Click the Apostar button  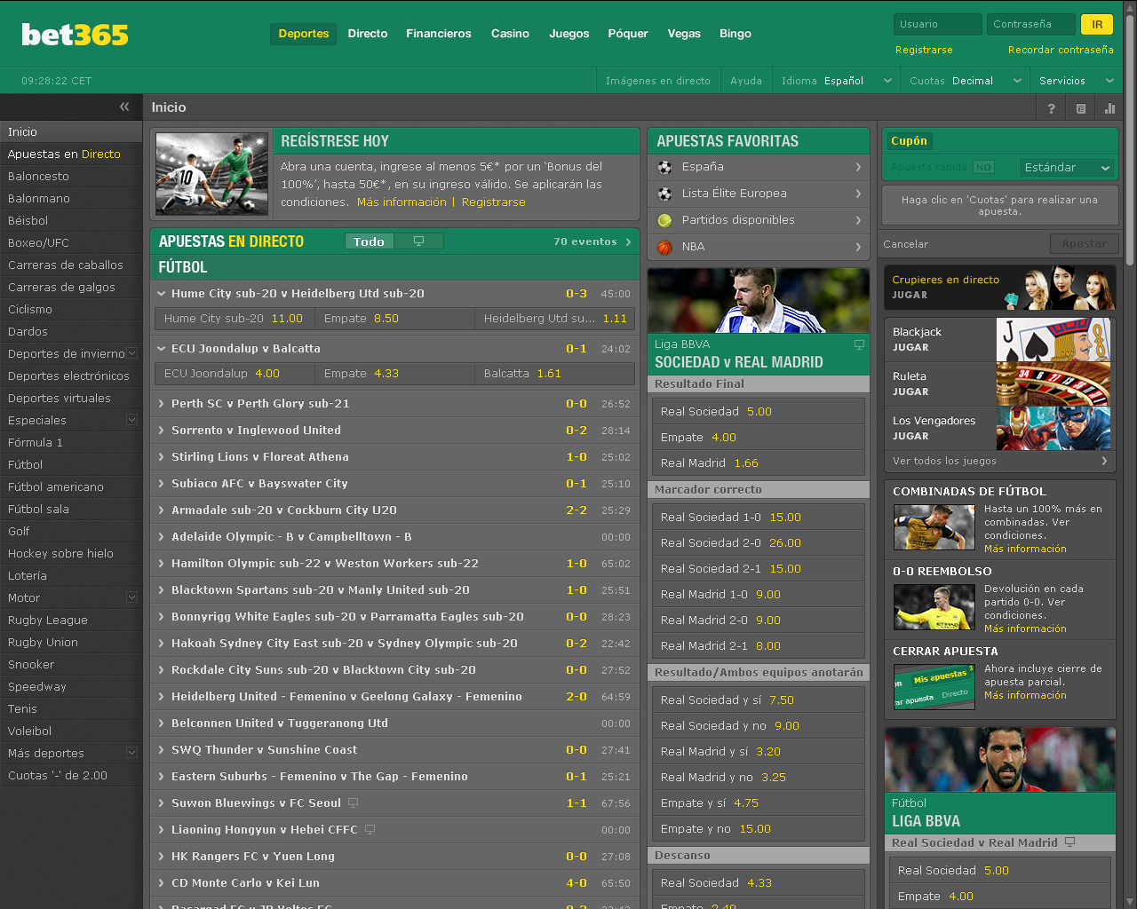[1084, 244]
